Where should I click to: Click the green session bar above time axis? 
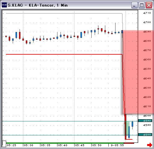(65, 143)
